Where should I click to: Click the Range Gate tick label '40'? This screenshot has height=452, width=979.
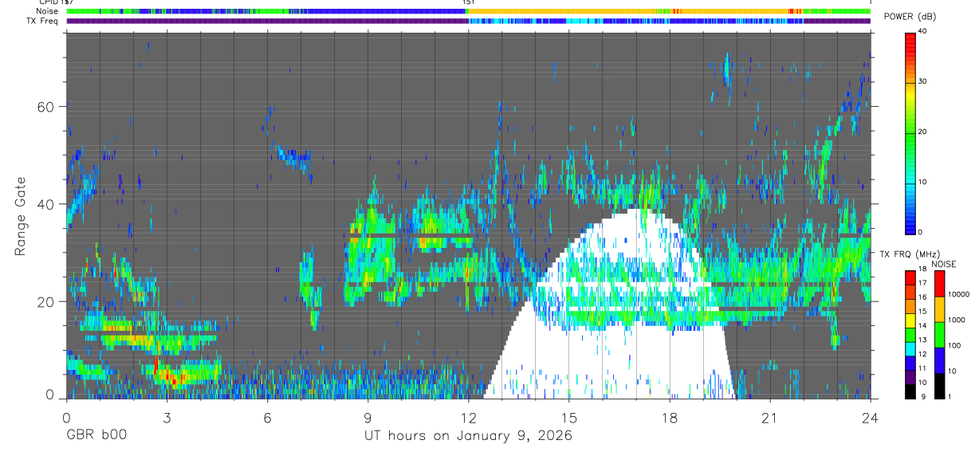coord(45,204)
